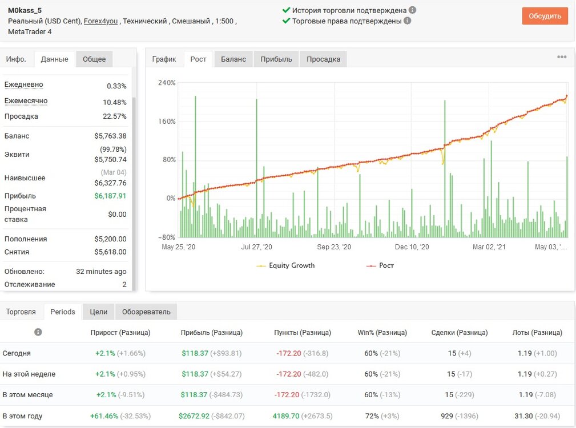Open the Баланс chart tab
This screenshot has height=428, width=576.
click(x=233, y=59)
